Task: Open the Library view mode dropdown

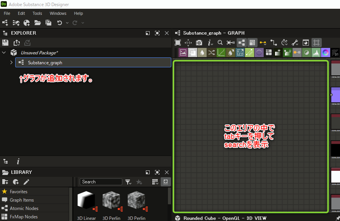Action: click(155, 182)
